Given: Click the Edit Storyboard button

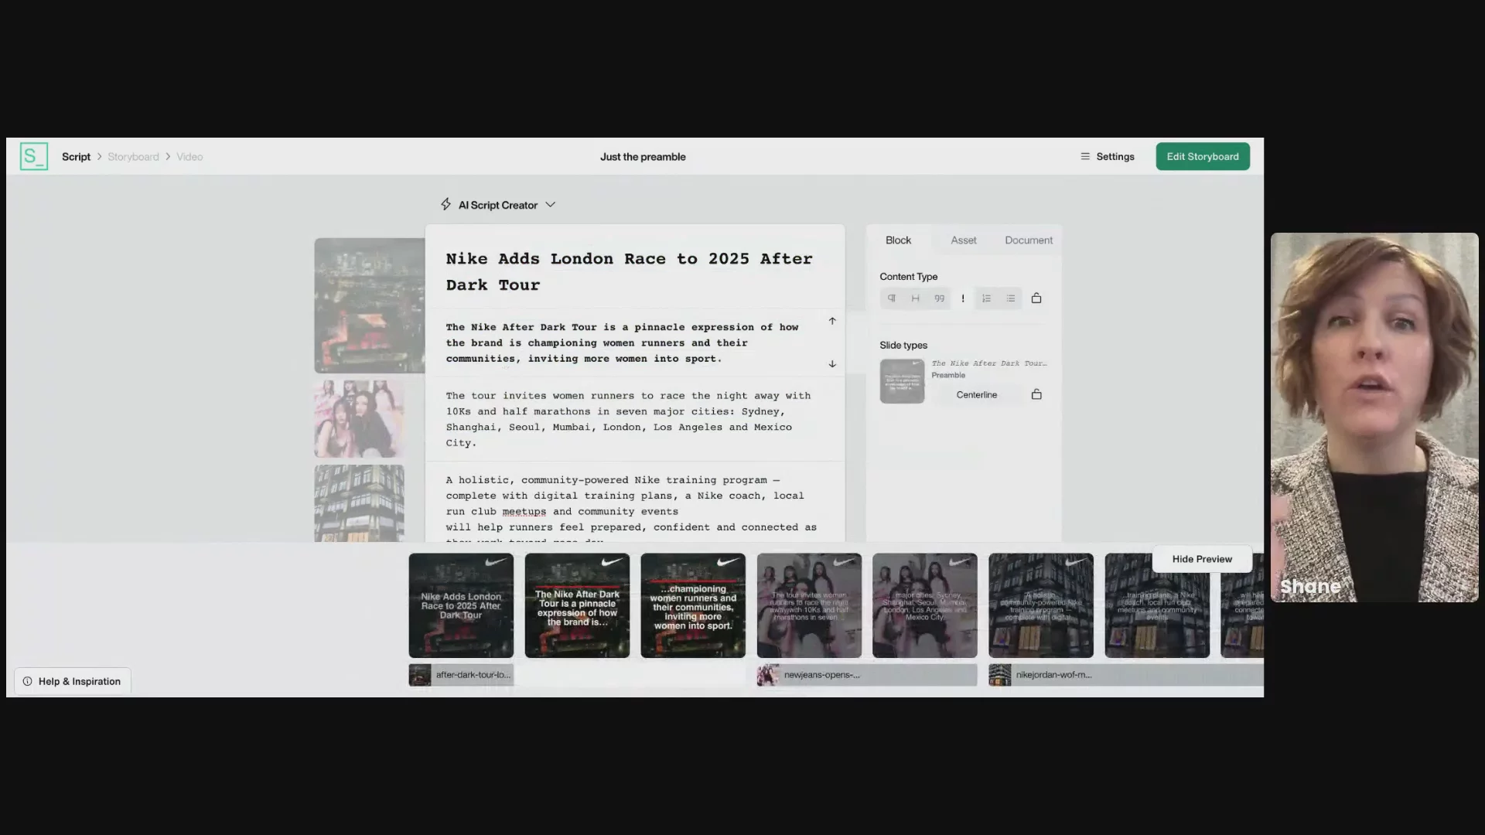Looking at the screenshot, I should [1203, 156].
